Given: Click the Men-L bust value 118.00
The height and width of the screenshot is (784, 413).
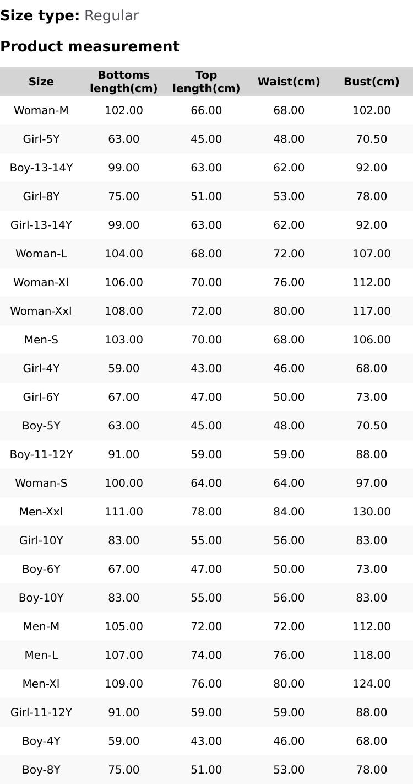Looking at the screenshot, I should [372, 655].
